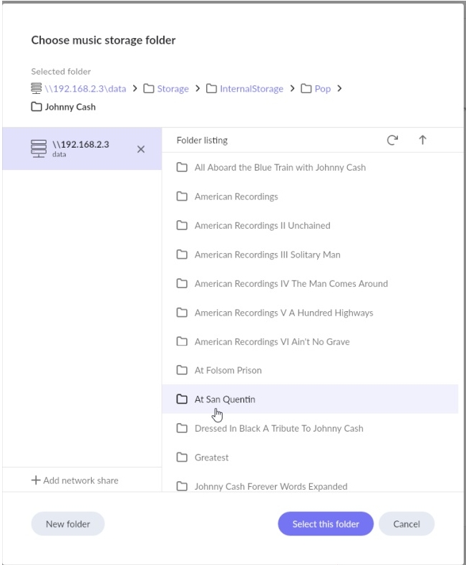Image resolution: width=466 pixels, height=565 pixels.
Task: Open the At San Quentin folder
Action: coord(225,399)
